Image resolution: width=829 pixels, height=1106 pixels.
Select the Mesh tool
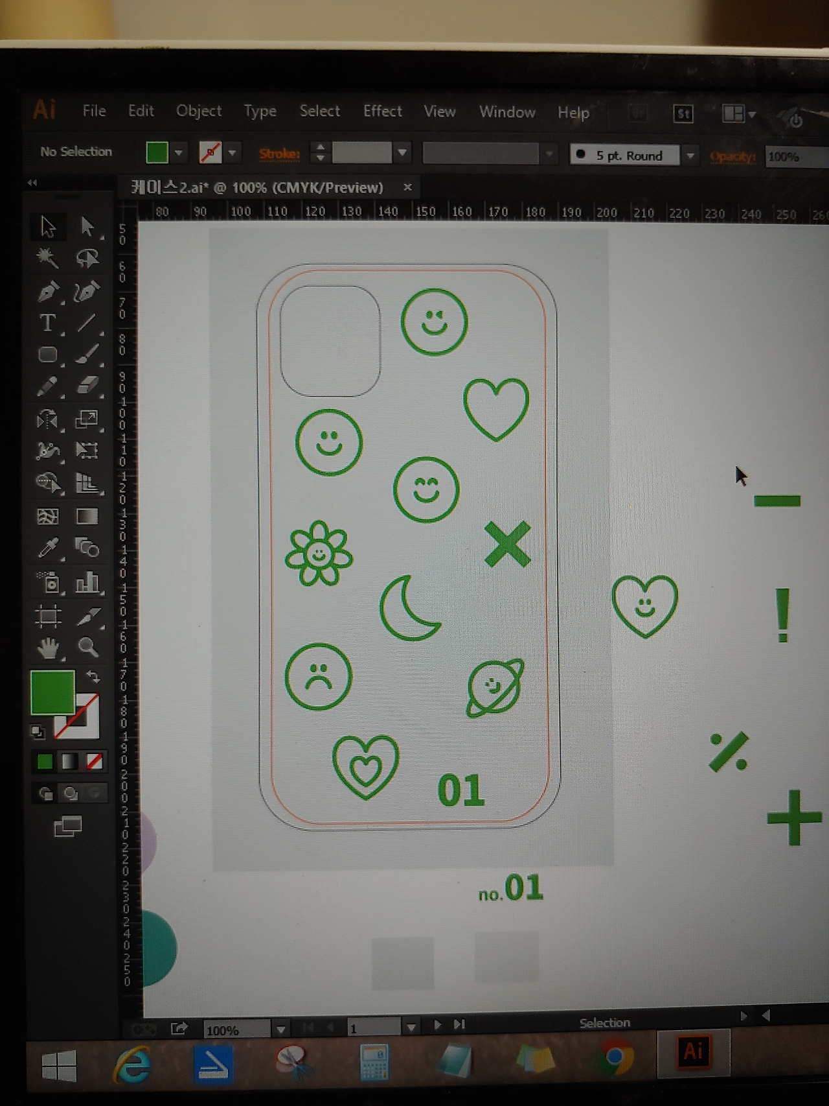pos(47,516)
